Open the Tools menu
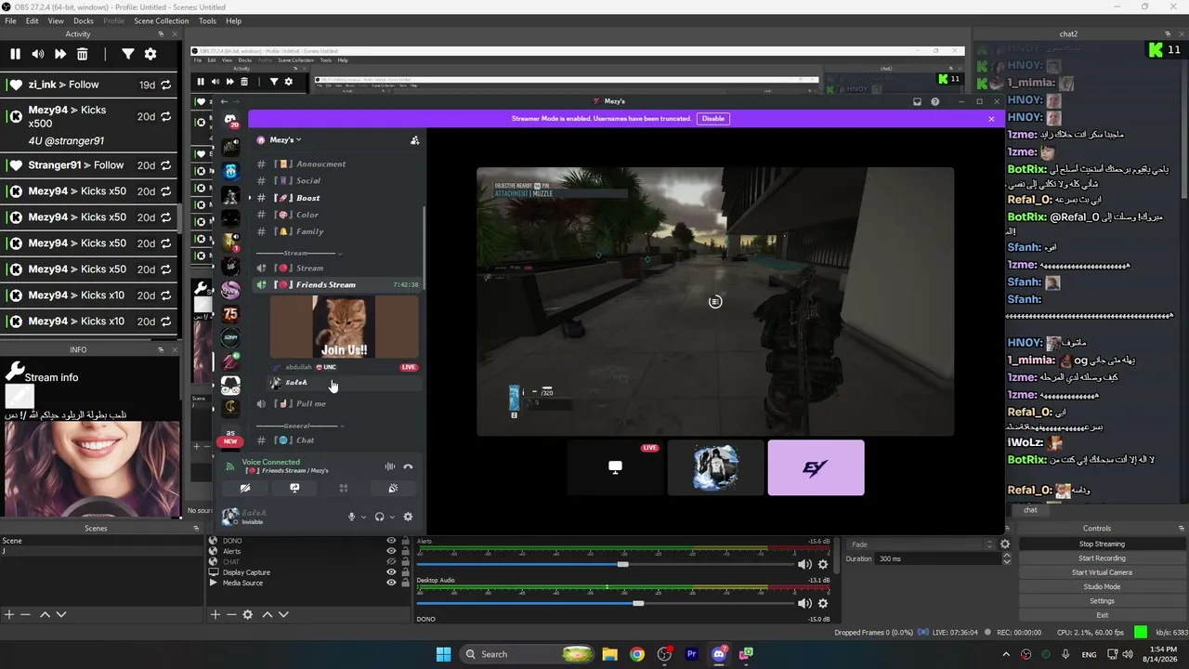The image size is (1189, 669). coord(207,20)
